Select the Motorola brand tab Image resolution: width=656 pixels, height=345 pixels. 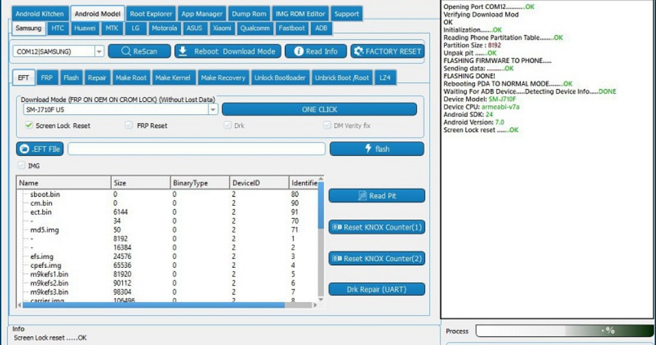tap(165, 28)
